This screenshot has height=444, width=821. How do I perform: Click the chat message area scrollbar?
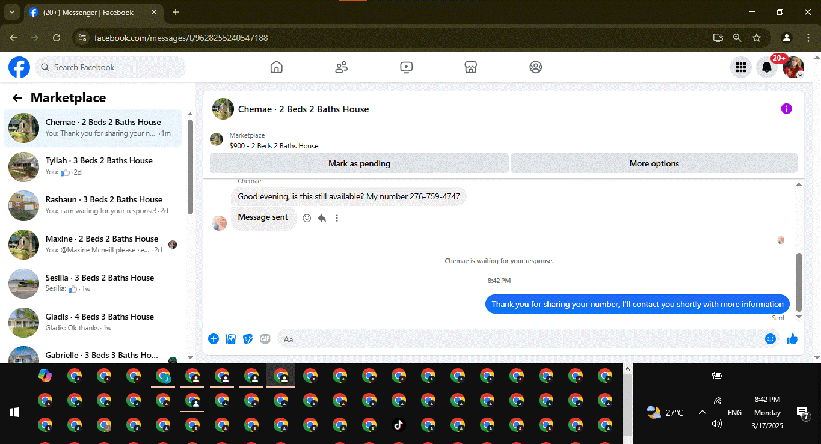tap(799, 282)
